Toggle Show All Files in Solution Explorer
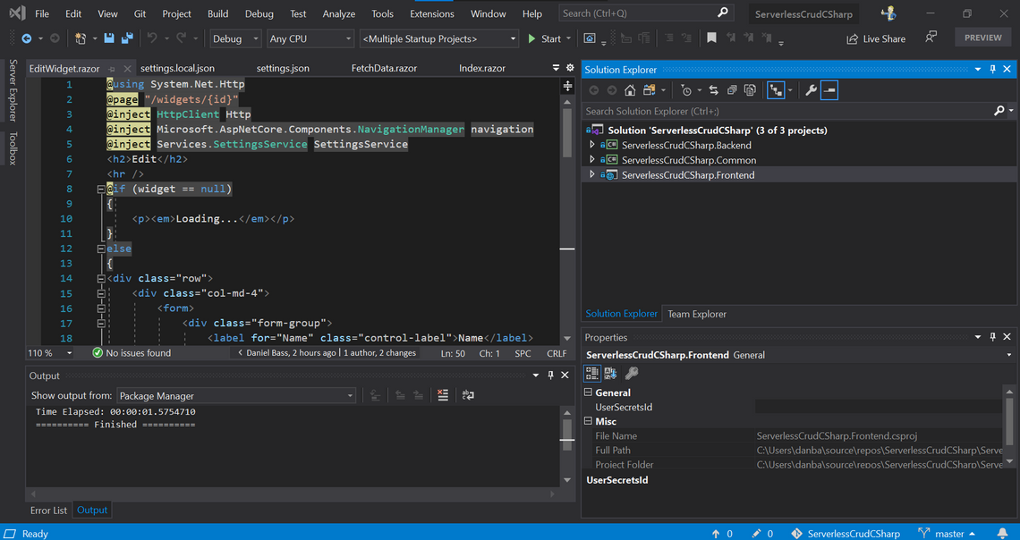 [750, 90]
